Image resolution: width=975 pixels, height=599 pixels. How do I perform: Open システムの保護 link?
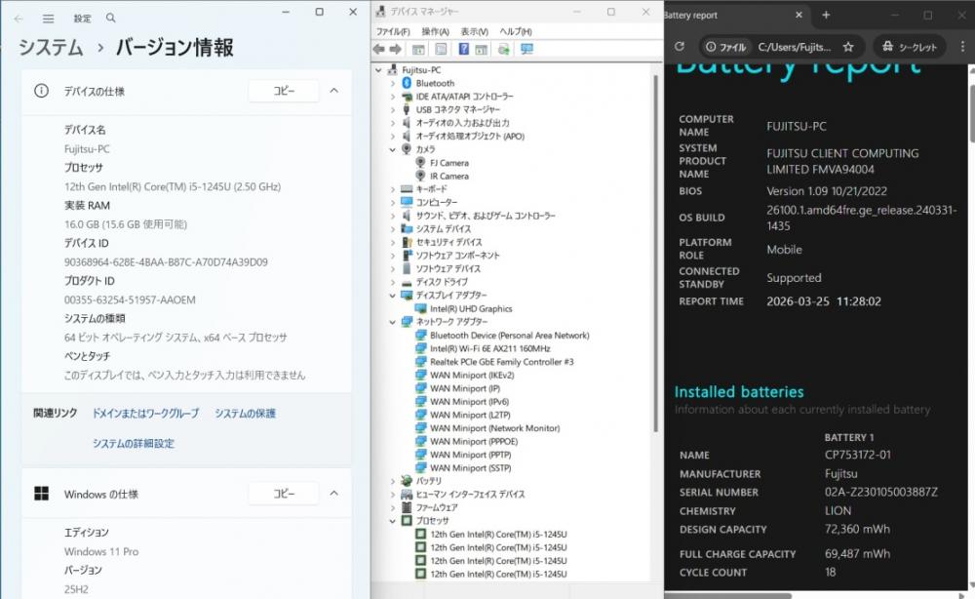pos(245,413)
